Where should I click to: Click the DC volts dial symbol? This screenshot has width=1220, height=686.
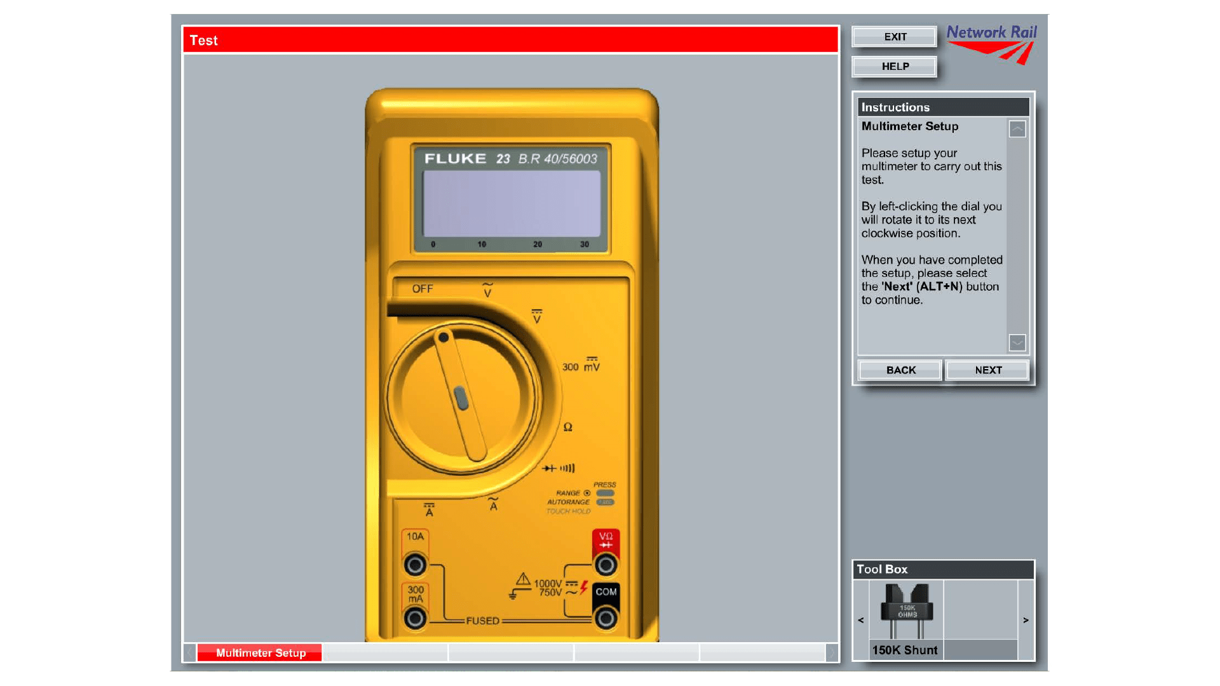pos(537,316)
